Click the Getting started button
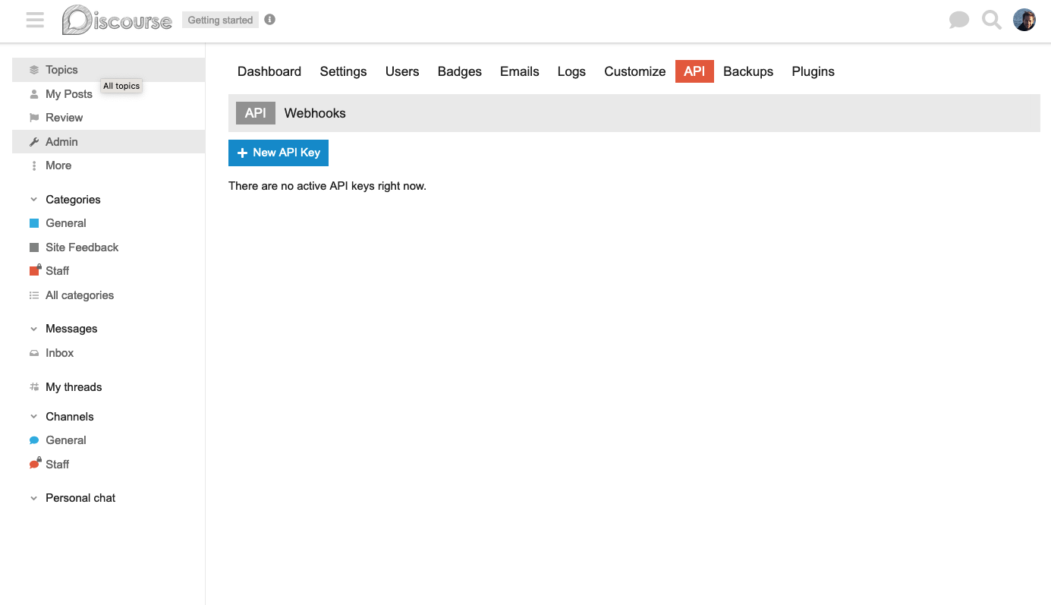 coord(220,20)
